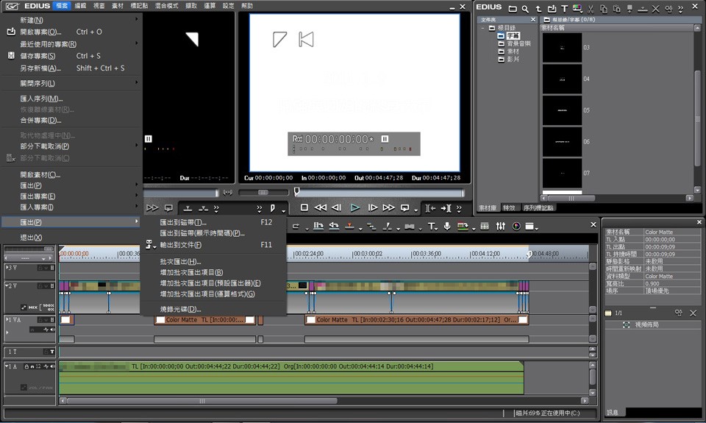This screenshot has height=423, width=706.
Task: Choose 燒錄光碟 in the export submenu
Action: [180, 309]
